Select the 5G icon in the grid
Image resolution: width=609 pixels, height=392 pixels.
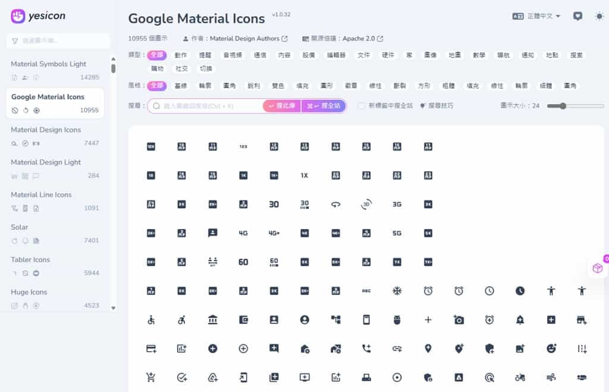[x=397, y=233]
